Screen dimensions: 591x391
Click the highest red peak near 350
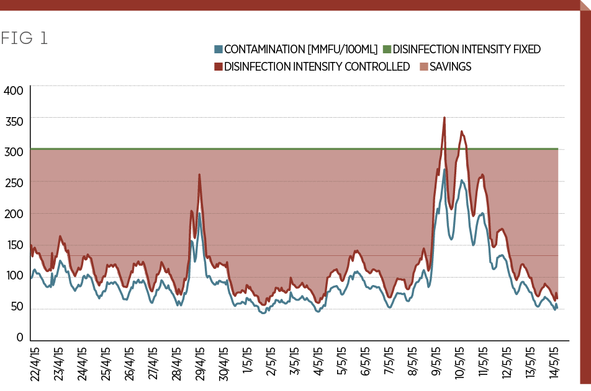pos(444,118)
